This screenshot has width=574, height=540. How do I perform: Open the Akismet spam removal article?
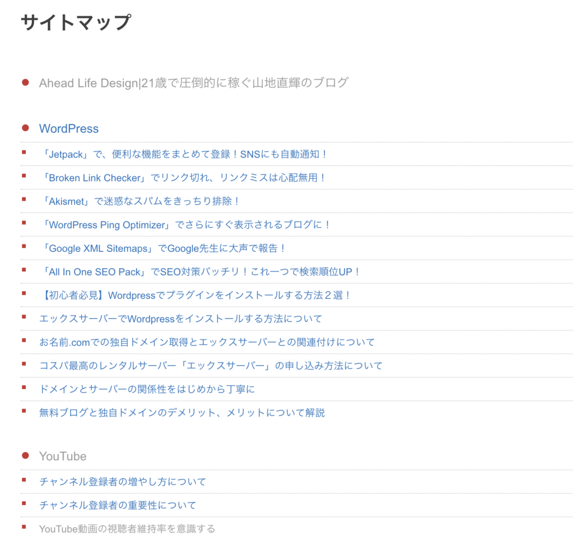[140, 201]
